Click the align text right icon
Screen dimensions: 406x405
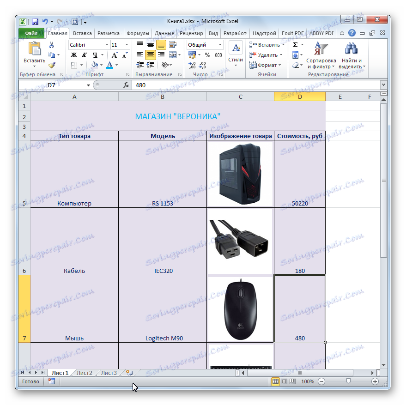click(x=161, y=55)
